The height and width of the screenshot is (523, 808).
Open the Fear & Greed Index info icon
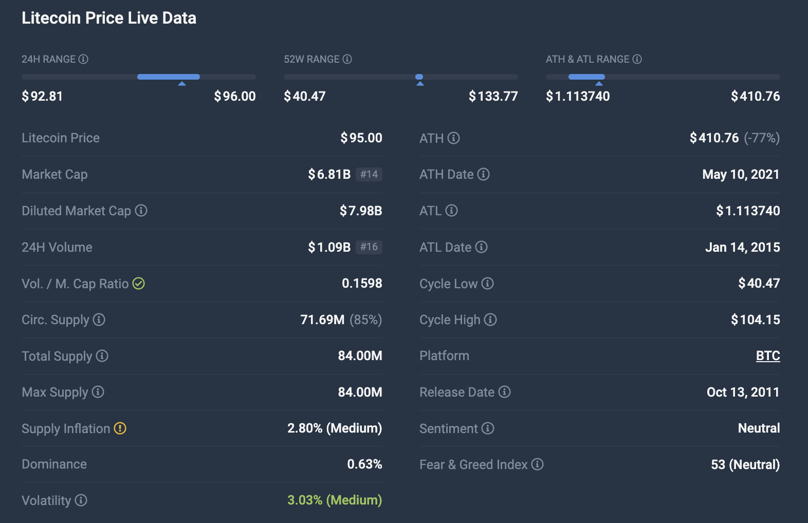click(x=538, y=464)
